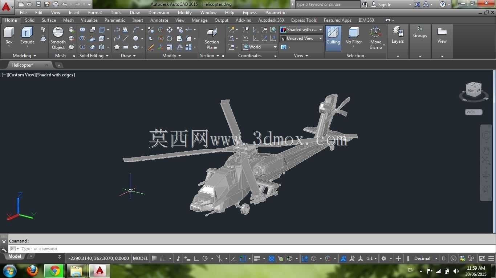Switch to the Annotate ribbon tab
496x278 pixels.
click(x=159, y=20)
